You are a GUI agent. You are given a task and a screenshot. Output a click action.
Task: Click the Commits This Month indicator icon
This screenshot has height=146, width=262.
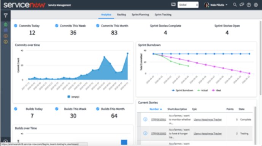(x=98, y=26)
